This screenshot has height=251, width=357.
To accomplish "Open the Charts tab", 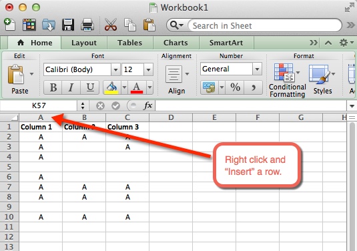I will [175, 43].
